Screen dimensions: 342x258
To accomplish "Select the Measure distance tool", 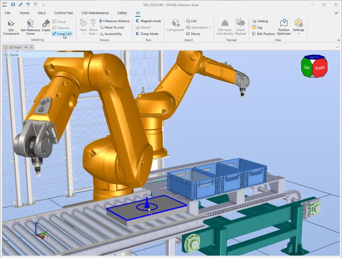I will coord(114,21).
